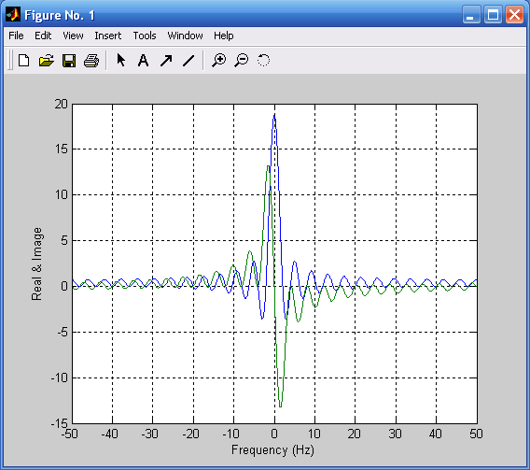Toggle the Zoom In magnifier tool

[x=218, y=61]
